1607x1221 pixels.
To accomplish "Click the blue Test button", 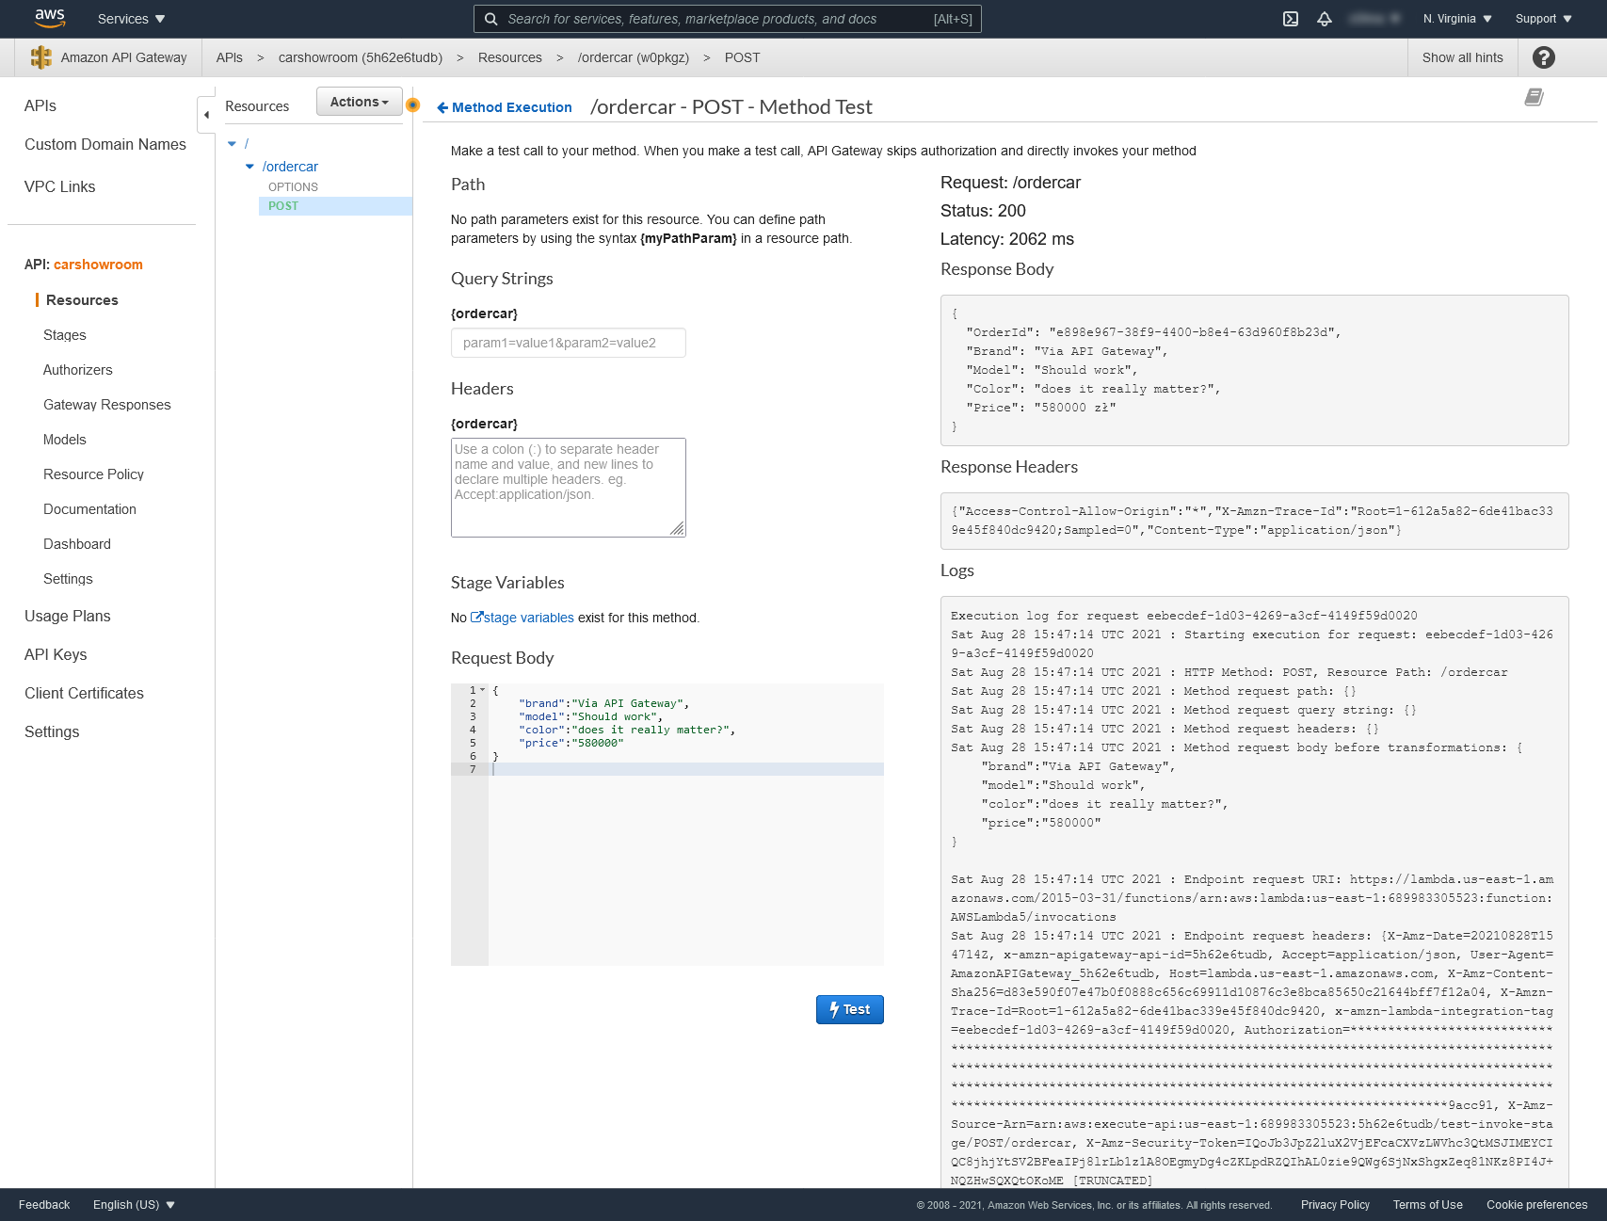I will (x=850, y=1009).
